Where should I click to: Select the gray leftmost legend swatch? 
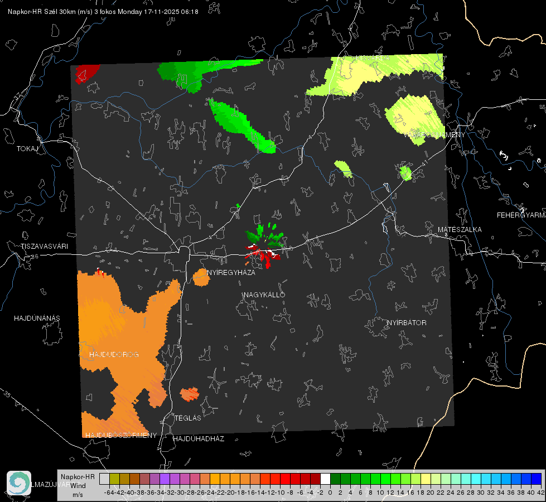(x=104, y=479)
